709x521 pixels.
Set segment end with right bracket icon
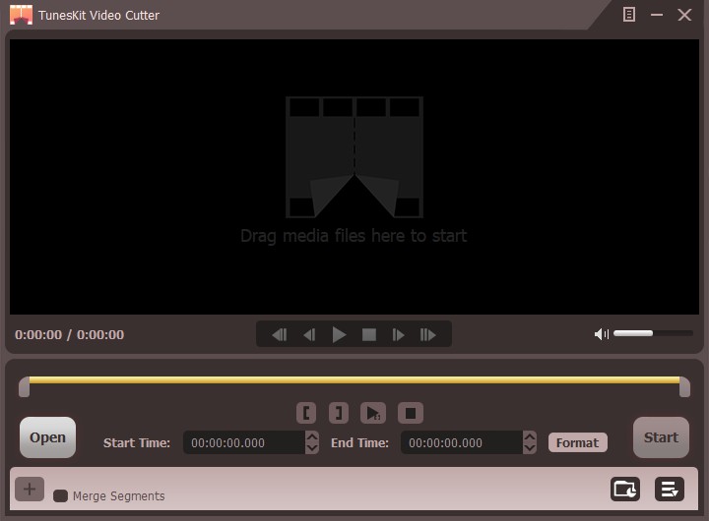pos(338,413)
